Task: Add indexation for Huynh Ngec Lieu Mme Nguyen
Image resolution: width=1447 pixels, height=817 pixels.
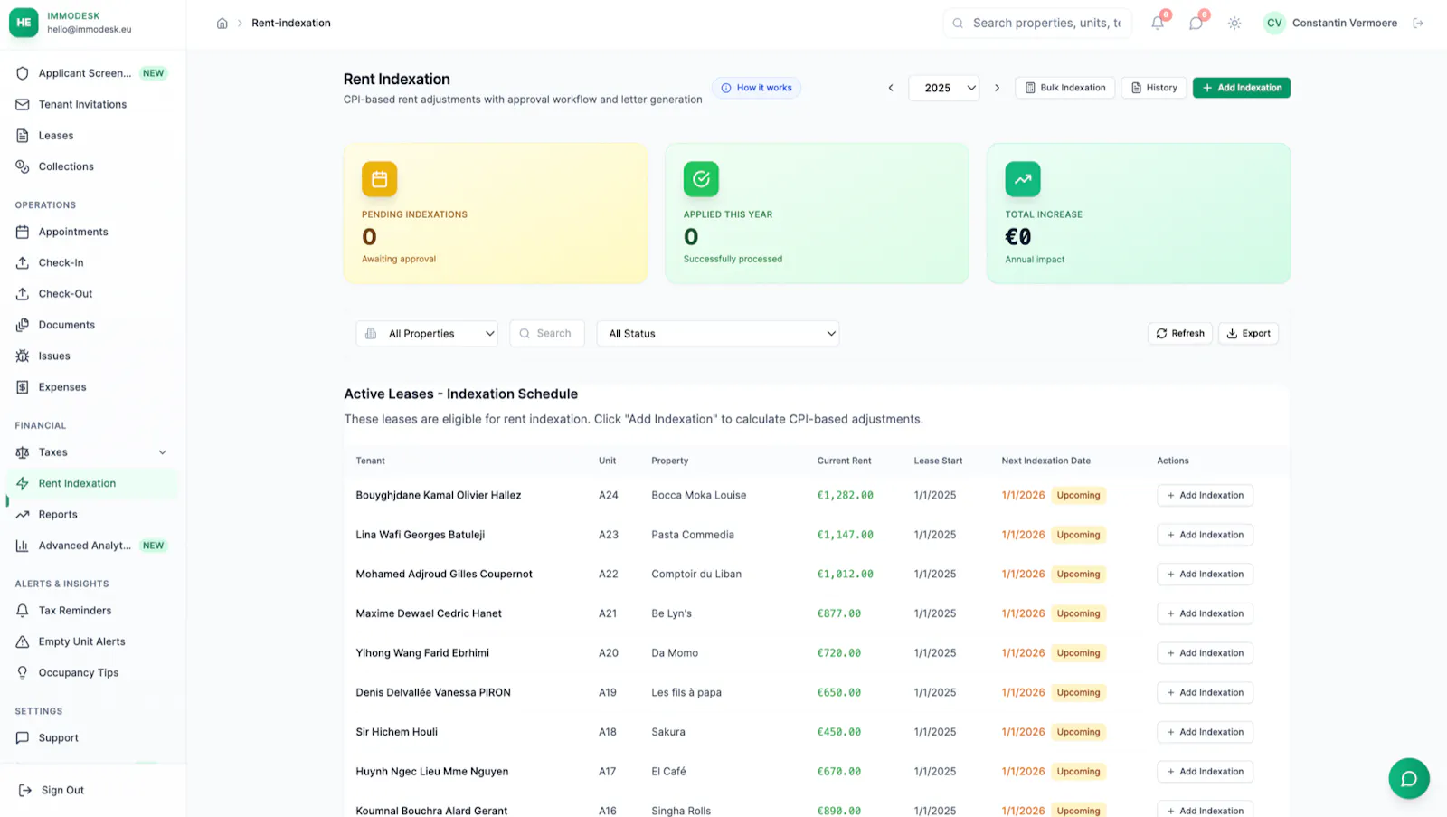Action: coord(1205,772)
